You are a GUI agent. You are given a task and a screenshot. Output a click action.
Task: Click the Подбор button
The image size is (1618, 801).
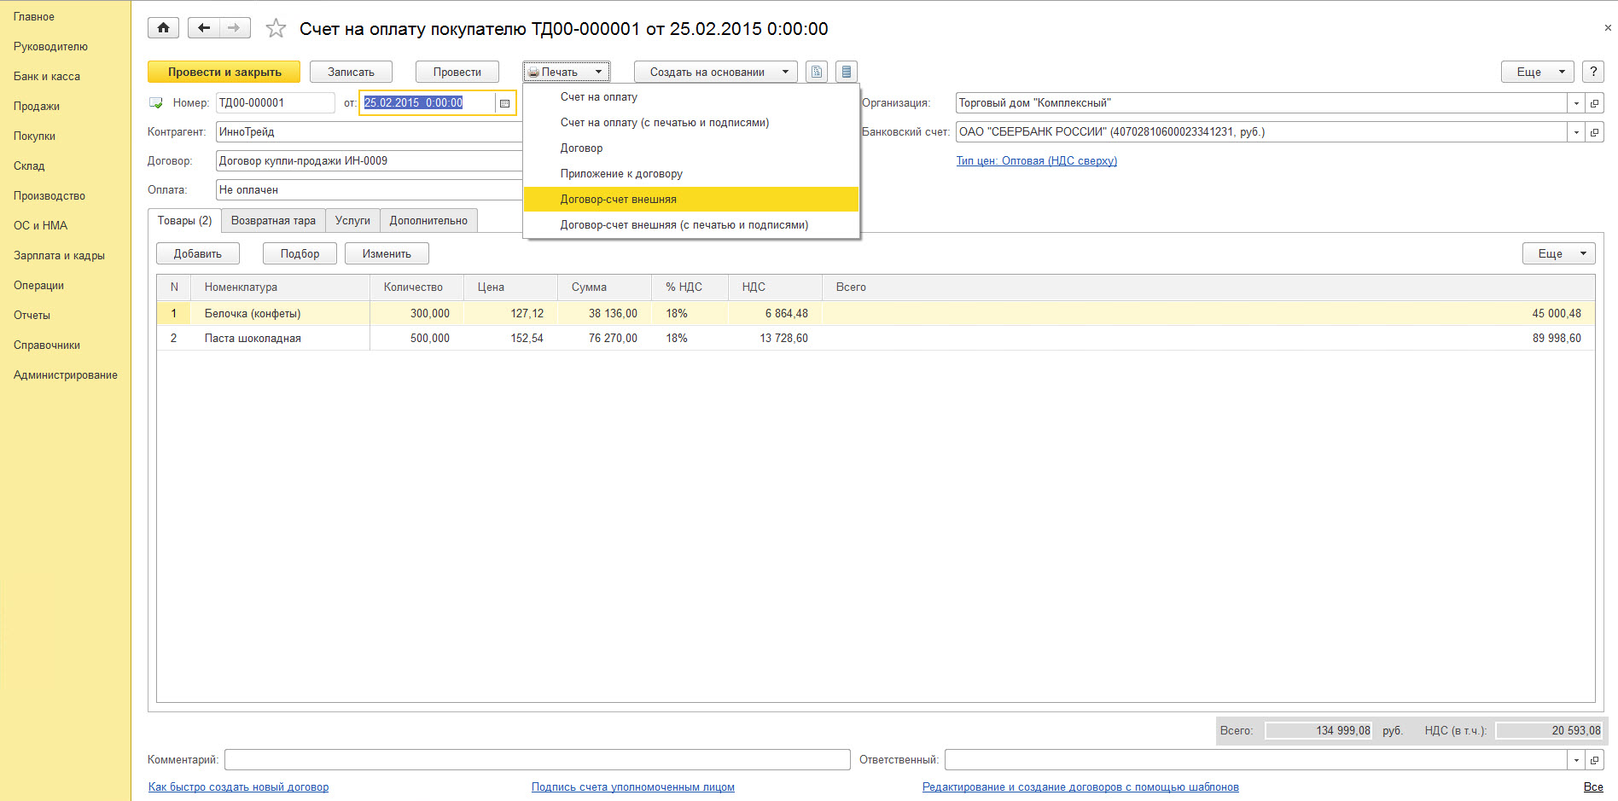pyautogui.click(x=300, y=253)
